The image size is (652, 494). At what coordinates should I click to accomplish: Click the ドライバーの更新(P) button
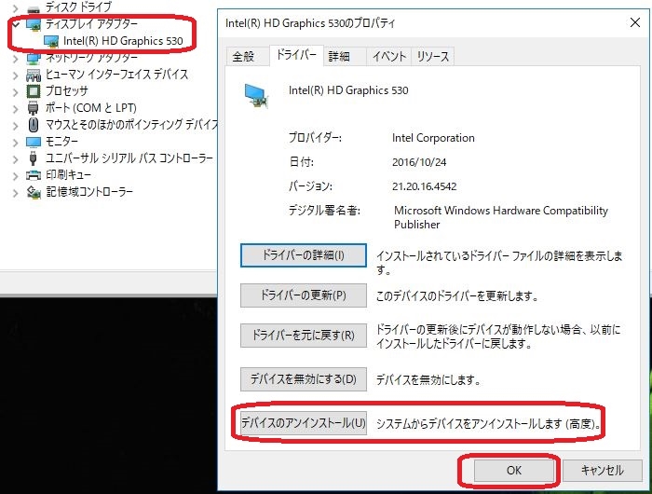[304, 295]
